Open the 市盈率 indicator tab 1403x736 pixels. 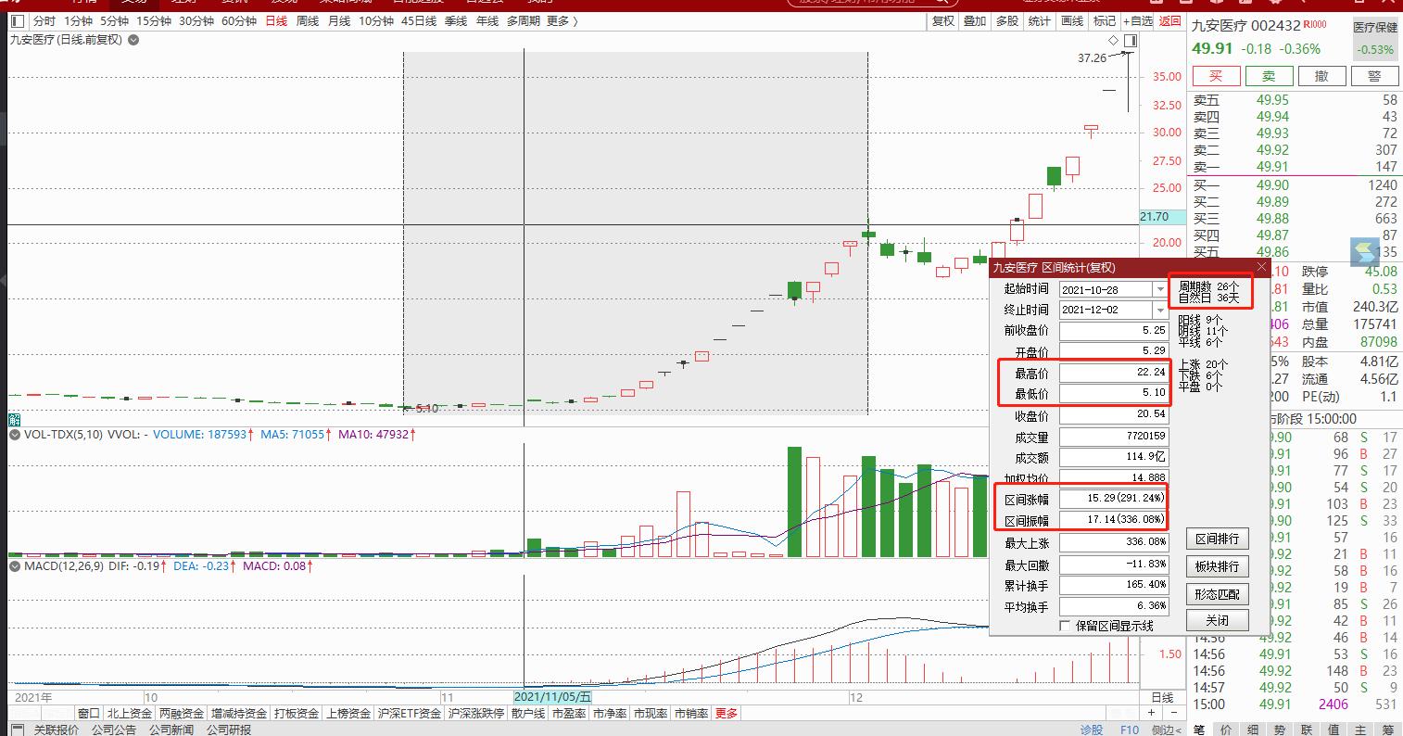(x=568, y=714)
